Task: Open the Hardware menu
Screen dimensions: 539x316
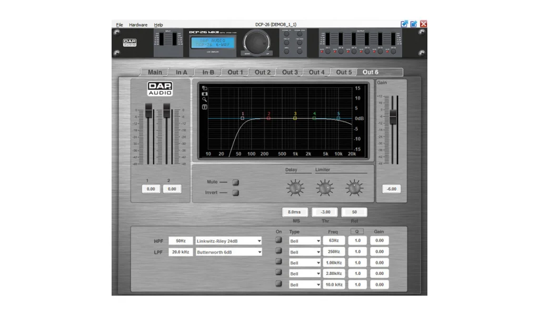Action: 138,25
